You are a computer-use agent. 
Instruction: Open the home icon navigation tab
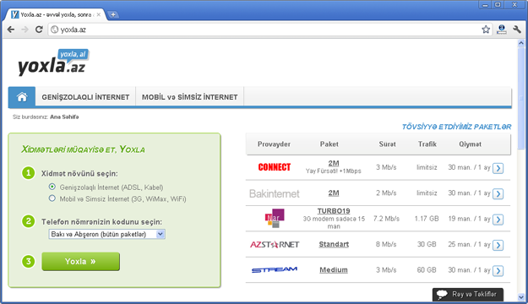[22, 97]
